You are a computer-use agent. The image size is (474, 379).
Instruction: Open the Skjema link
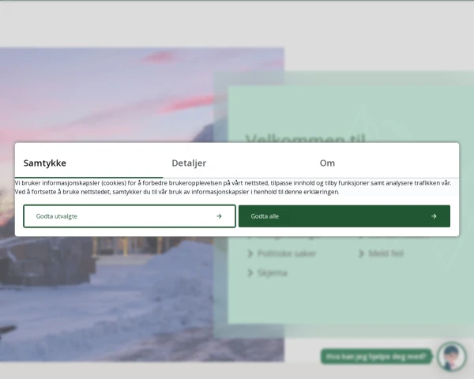tap(273, 273)
